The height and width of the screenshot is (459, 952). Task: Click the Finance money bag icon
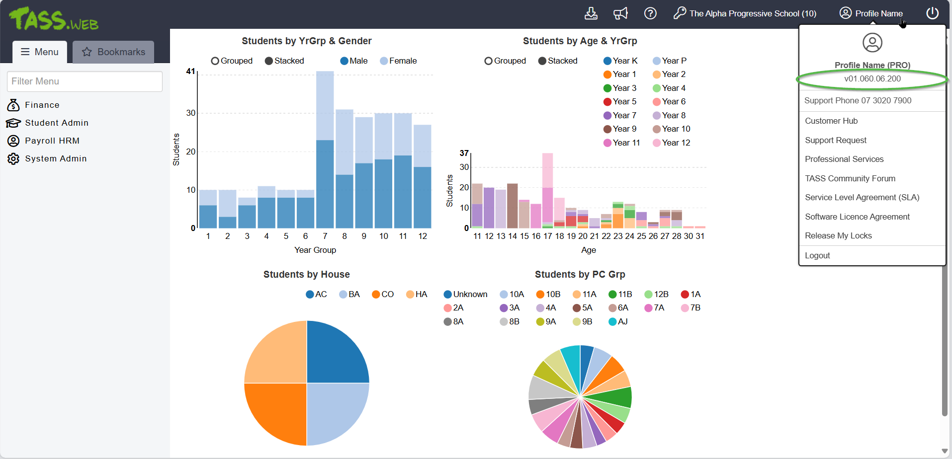point(13,105)
